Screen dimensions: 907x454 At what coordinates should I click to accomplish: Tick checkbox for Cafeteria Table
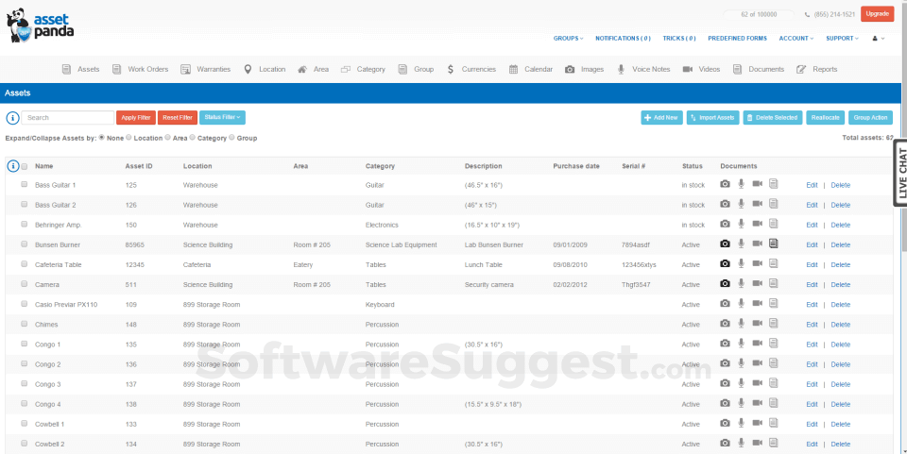pyautogui.click(x=25, y=264)
